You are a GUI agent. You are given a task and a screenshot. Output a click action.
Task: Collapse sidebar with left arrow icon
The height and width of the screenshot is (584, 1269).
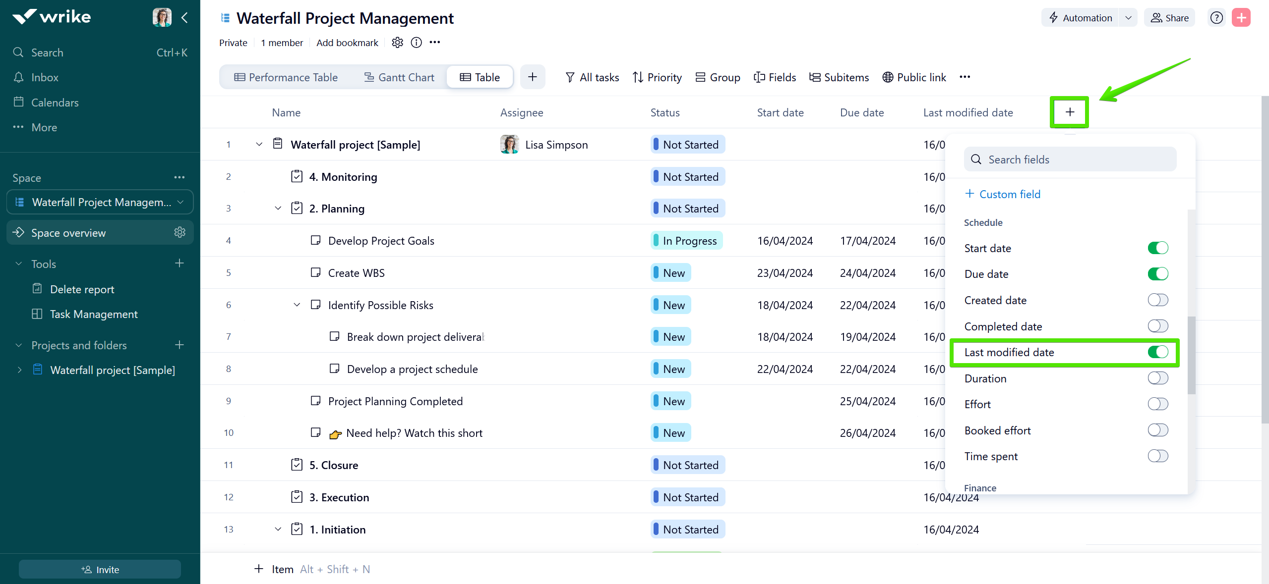tap(184, 18)
